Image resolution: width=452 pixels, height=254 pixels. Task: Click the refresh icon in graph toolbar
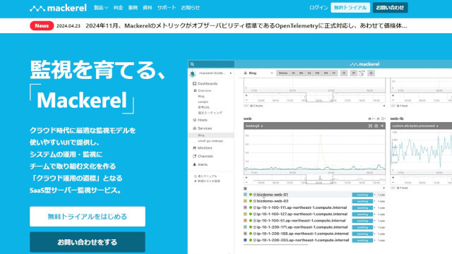click(x=353, y=73)
